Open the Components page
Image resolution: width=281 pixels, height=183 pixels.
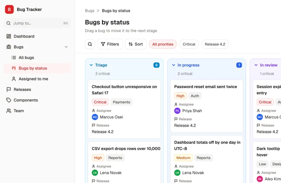pos(37,100)
